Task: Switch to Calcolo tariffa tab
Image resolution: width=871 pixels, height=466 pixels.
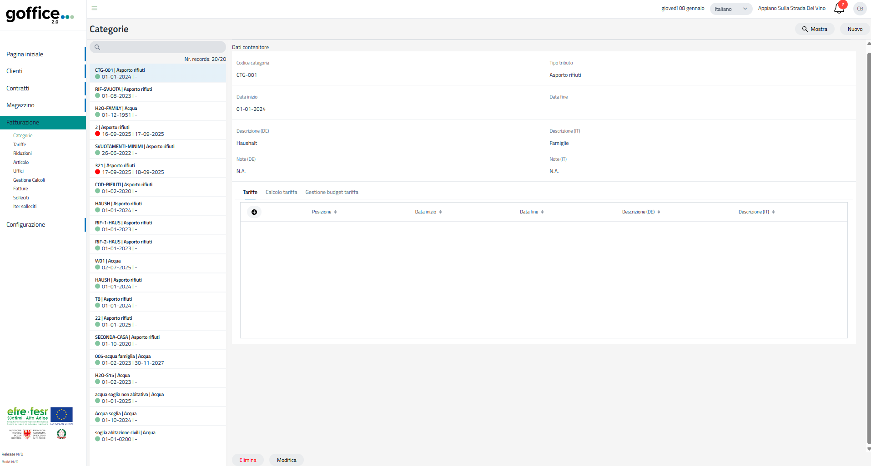Action: pyautogui.click(x=281, y=193)
